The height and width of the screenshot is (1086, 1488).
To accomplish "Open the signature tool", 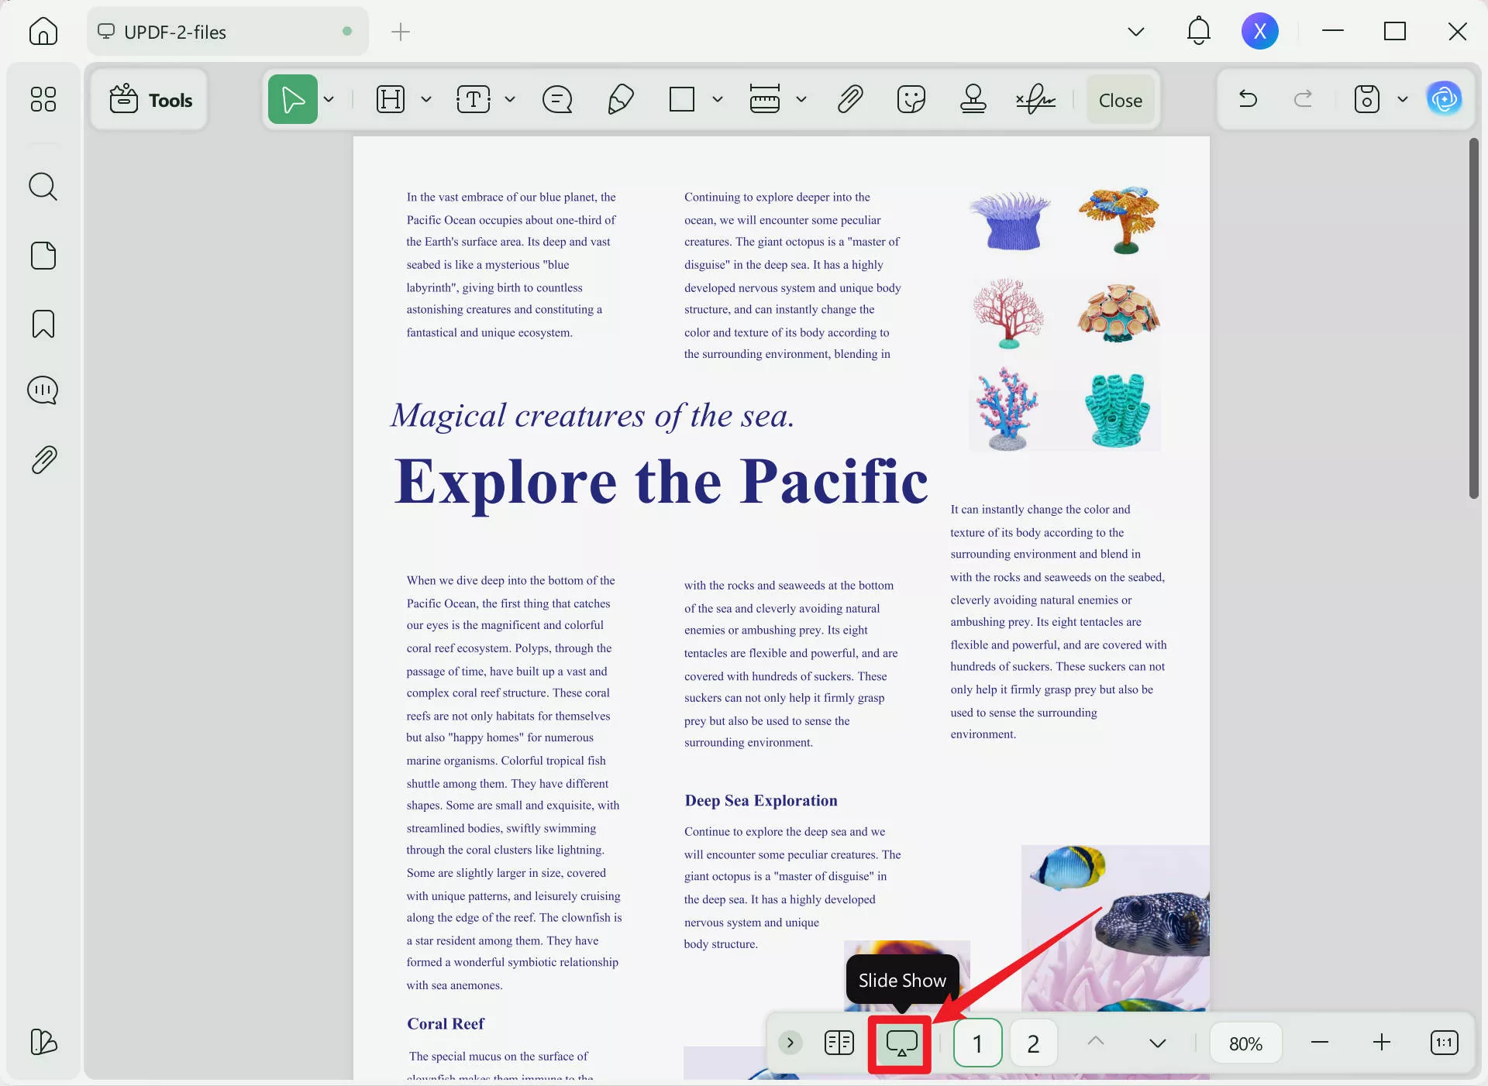I will point(1035,100).
